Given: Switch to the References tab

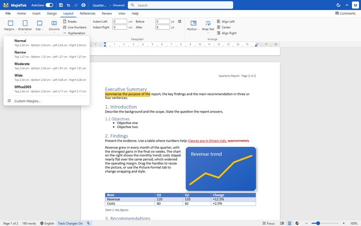Looking at the screenshot, I should pos(87,14).
